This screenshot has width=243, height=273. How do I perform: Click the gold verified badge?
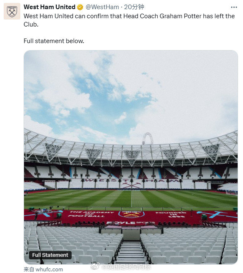click(80, 7)
